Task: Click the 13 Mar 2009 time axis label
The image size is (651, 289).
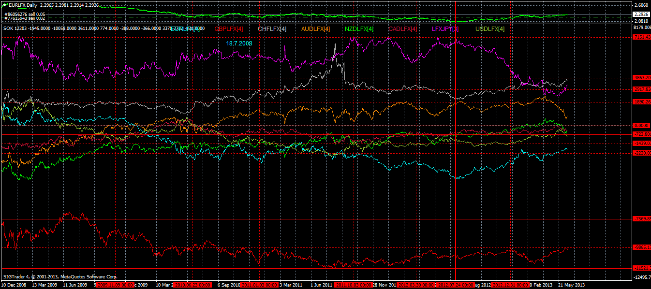Action: 44,285
